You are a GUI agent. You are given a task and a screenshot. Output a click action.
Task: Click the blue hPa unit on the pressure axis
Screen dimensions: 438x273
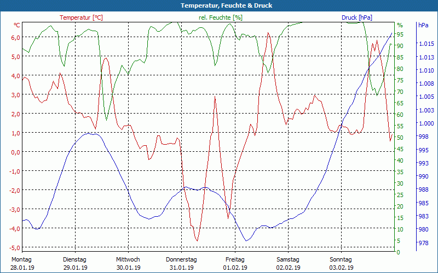423,25
